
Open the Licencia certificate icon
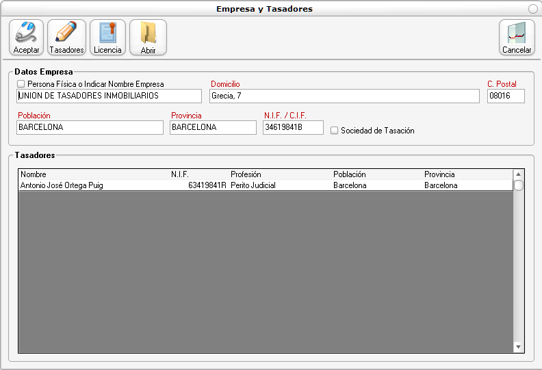(x=107, y=37)
